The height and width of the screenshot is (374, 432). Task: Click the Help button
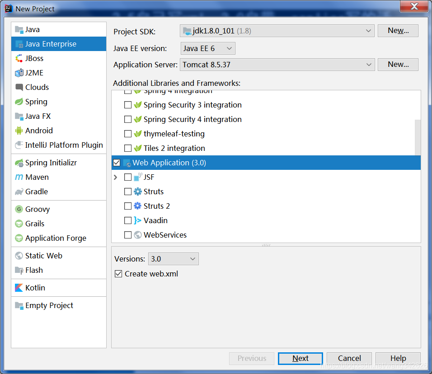tap(398, 358)
